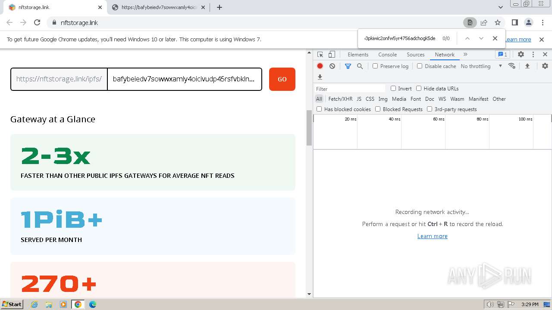This screenshot has width=552, height=310.
Task: Open the Windows Start menu
Action: [12, 304]
